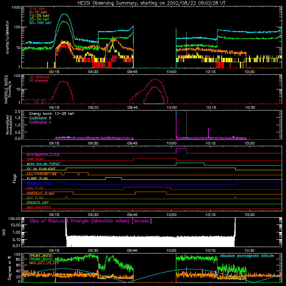Click the 10:30 tick under the Flags panel
The height and width of the screenshot is (286, 286).
point(250,215)
